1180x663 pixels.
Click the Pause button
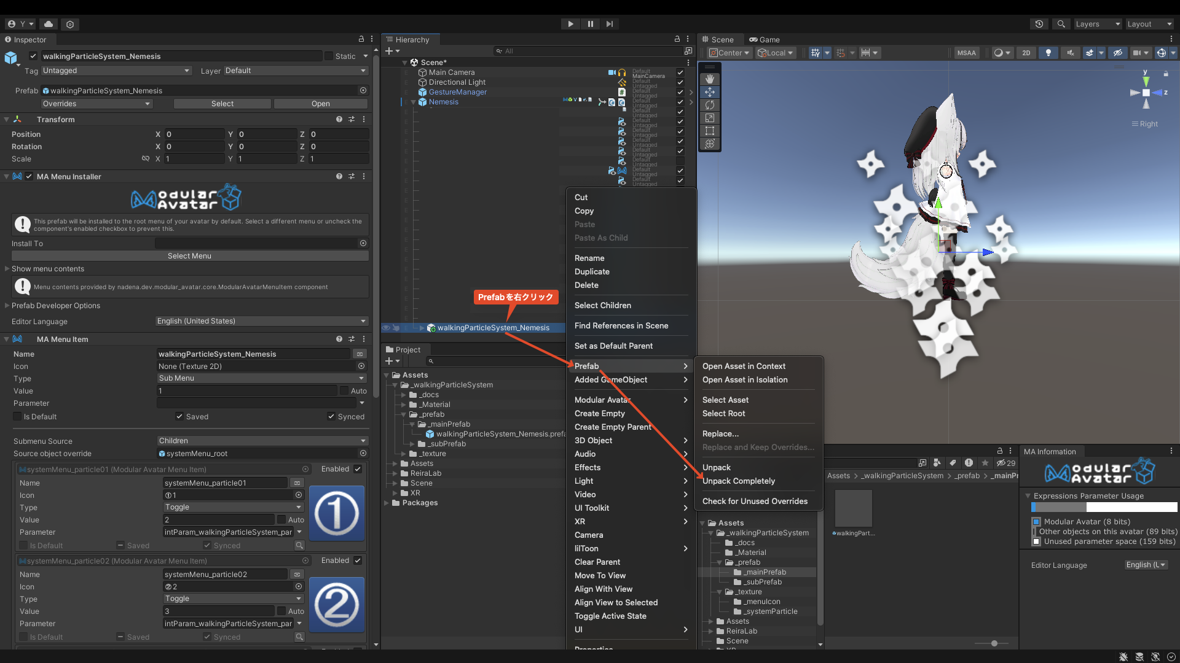(x=590, y=24)
